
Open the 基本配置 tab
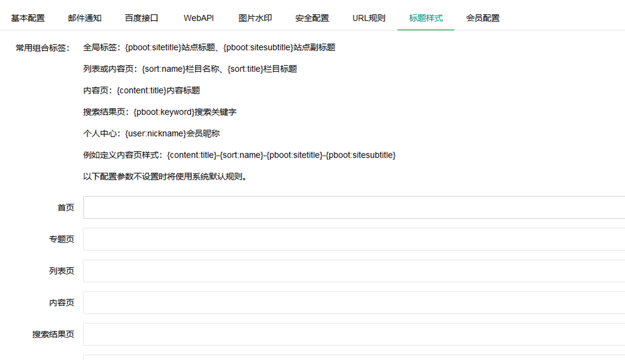pos(28,18)
